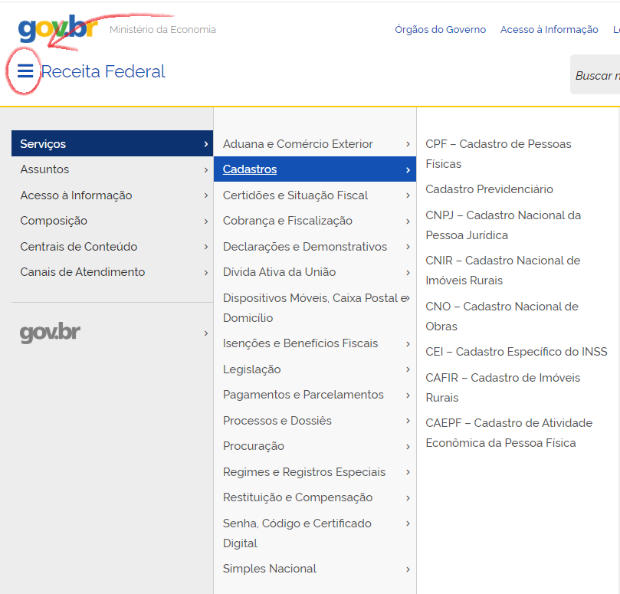Open Aduana e Comércio Exterior

[x=297, y=144]
